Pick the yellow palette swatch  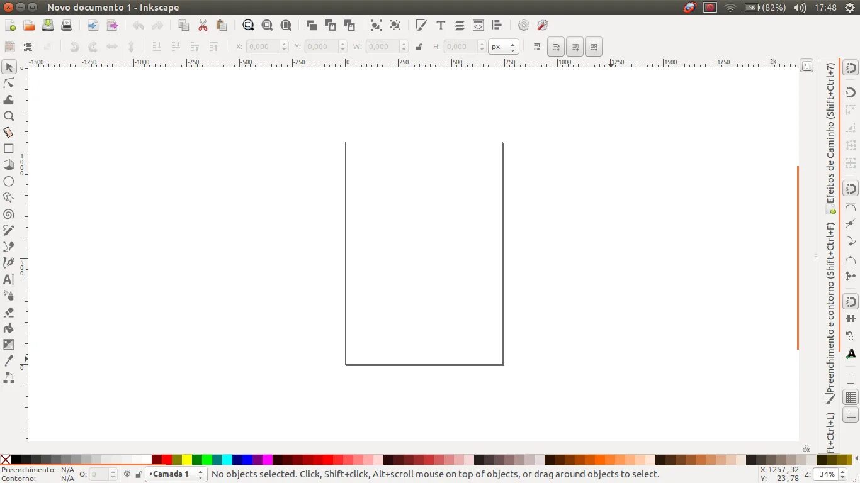coord(187,459)
